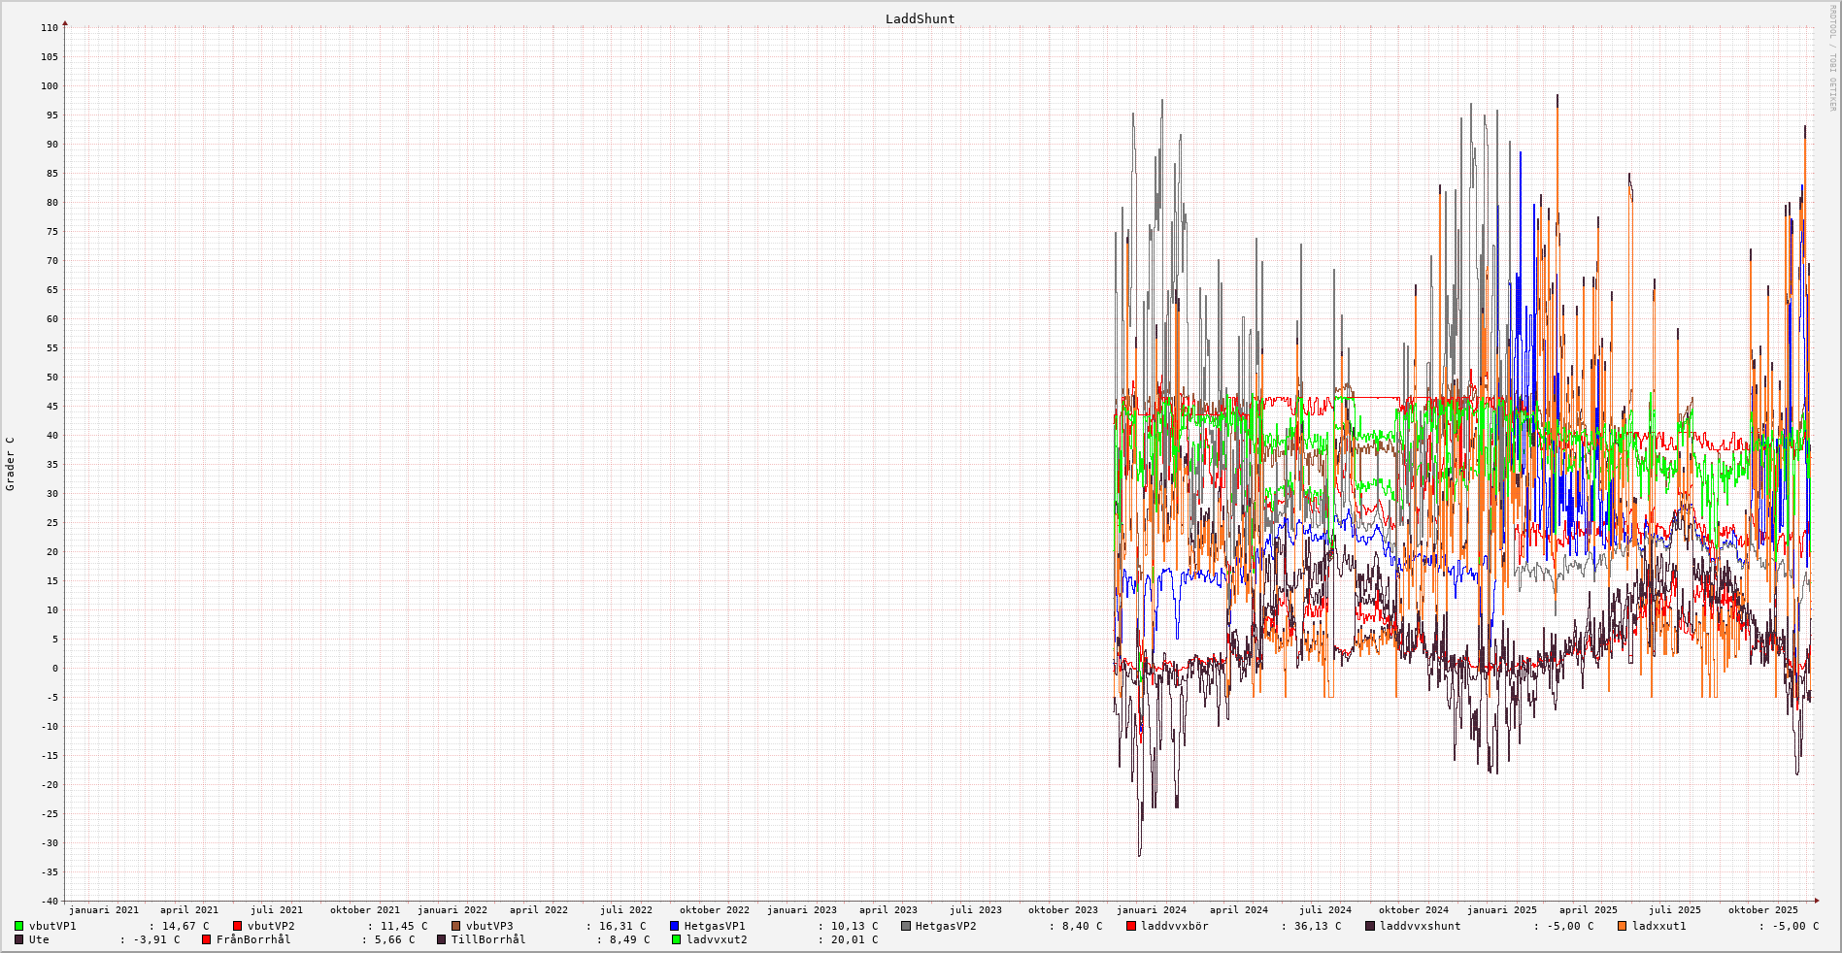Click the januari 2021 x-axis label

(x=103, y=910)
